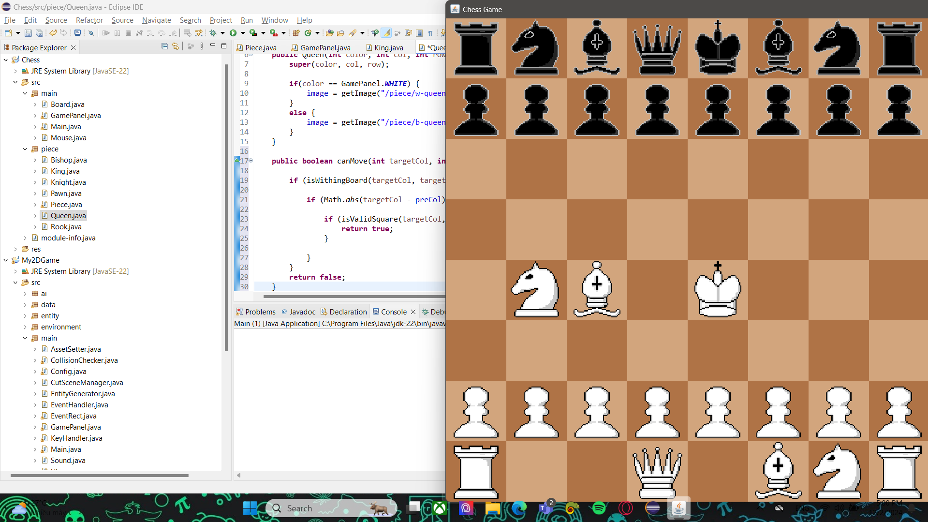Click the New Java Package icon

pyautogui.click(x=296, y=33)
